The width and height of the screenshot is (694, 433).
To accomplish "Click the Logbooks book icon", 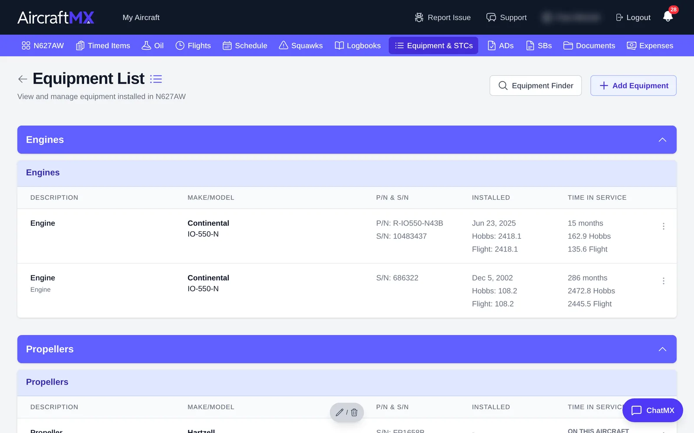I will (339, 45).
